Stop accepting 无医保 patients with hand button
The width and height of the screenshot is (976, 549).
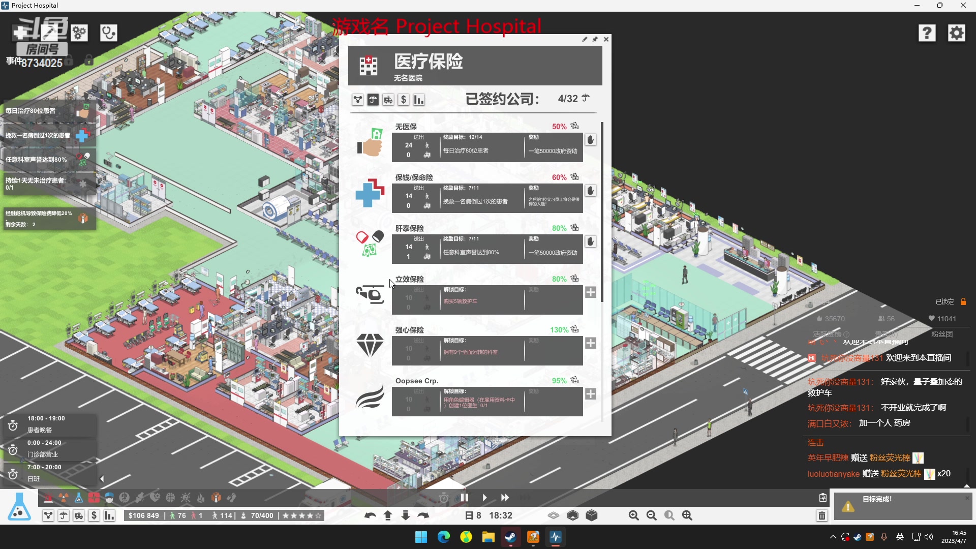pos(590,140)
